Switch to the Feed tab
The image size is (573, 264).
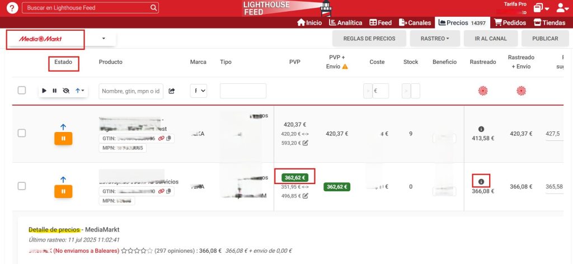point(381,22)
